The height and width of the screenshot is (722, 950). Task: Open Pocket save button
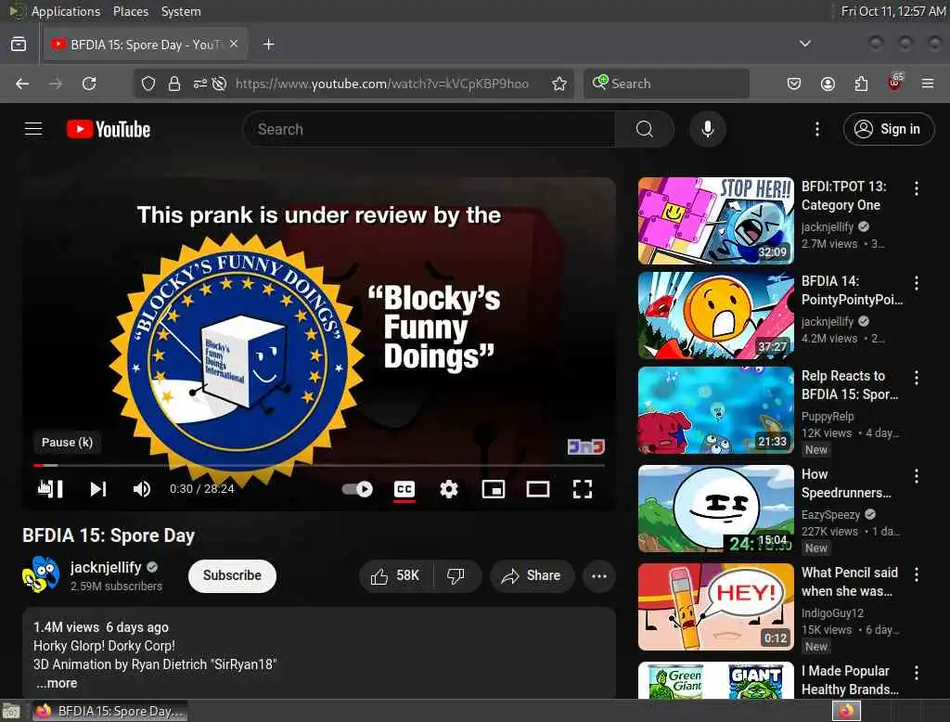click(794, 84)
